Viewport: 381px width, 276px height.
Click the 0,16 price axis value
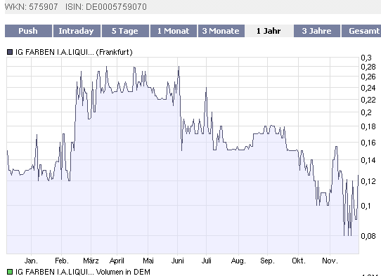pos(368,143)
